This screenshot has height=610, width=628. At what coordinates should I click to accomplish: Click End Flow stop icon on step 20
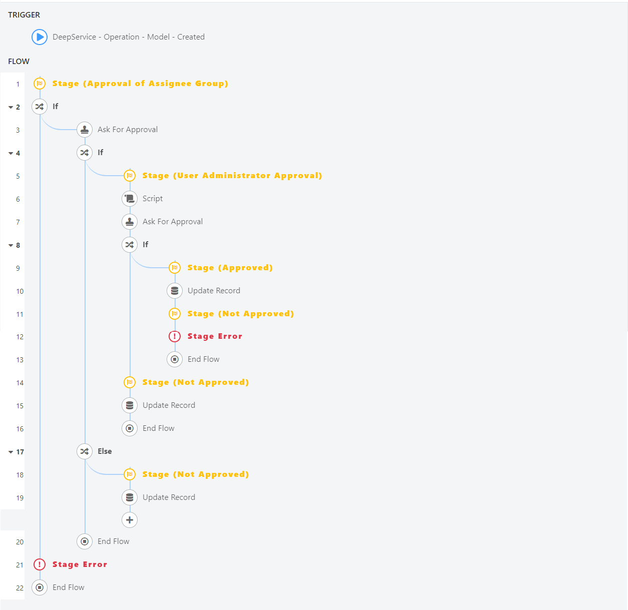[x=85, y=541]
